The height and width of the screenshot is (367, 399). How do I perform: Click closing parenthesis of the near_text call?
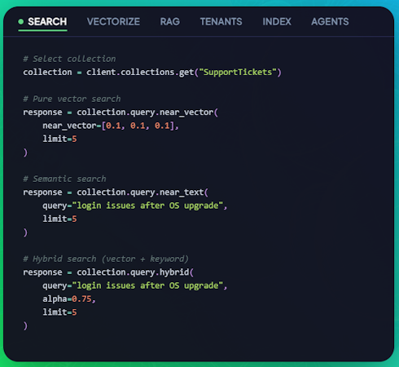pos(25,232)
